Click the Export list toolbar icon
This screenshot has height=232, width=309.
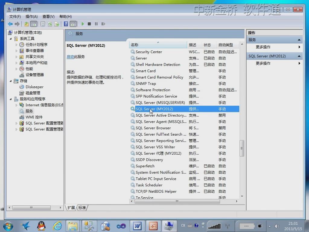pos(57,24)
